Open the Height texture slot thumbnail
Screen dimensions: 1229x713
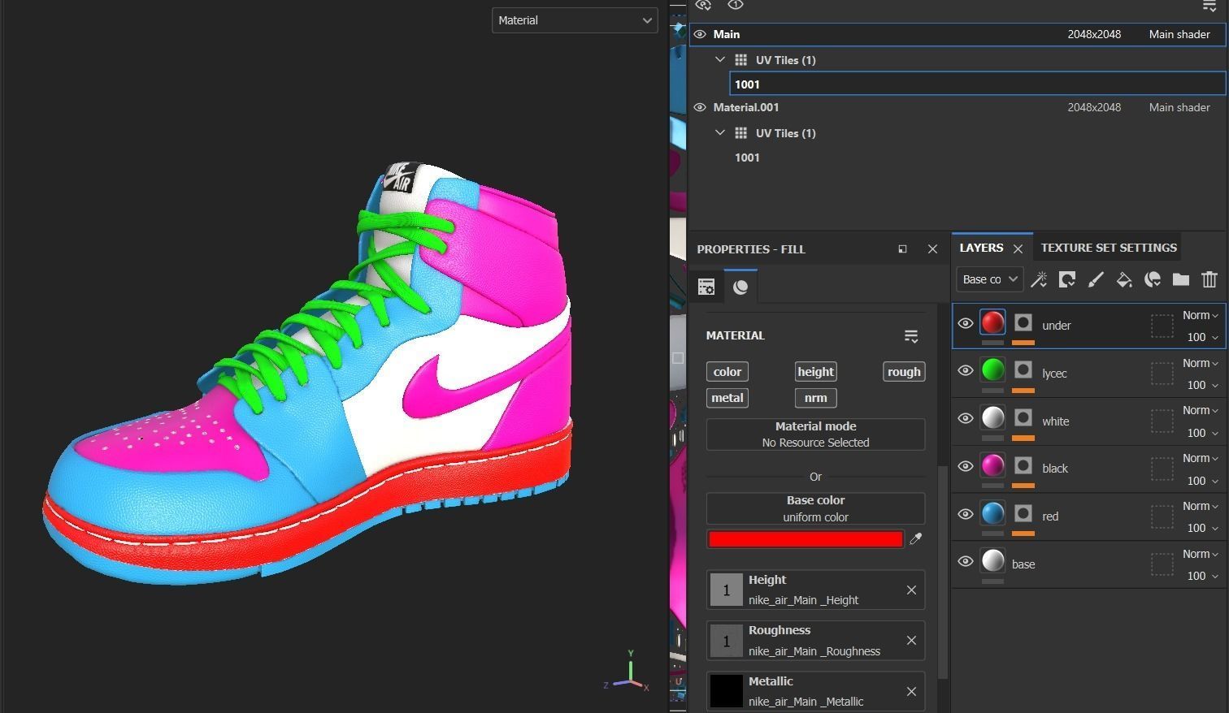(x=727, y=590)
